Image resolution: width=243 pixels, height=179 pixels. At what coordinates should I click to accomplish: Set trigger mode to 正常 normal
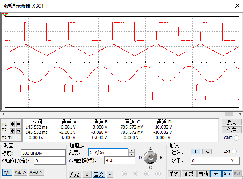point(189,174)
